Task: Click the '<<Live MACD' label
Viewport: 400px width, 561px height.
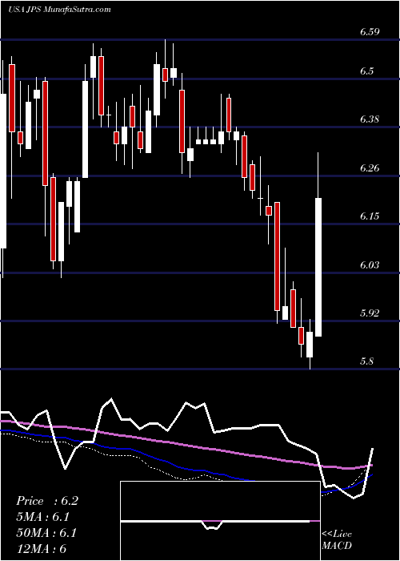Action: coord(337,539)
